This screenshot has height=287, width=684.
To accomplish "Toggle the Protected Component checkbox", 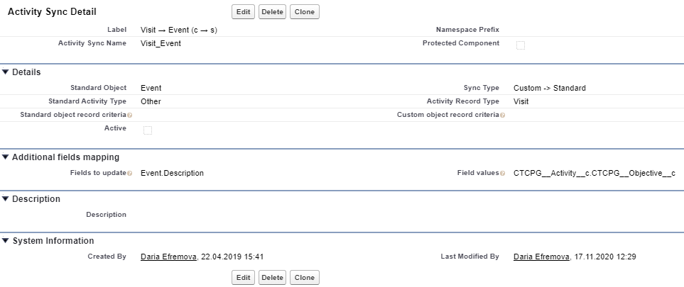I will point(521,45).
